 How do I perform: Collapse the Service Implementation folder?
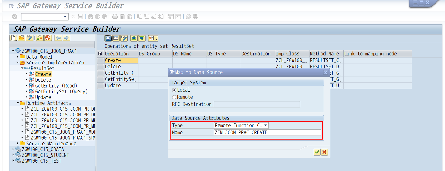coord(18,62)
